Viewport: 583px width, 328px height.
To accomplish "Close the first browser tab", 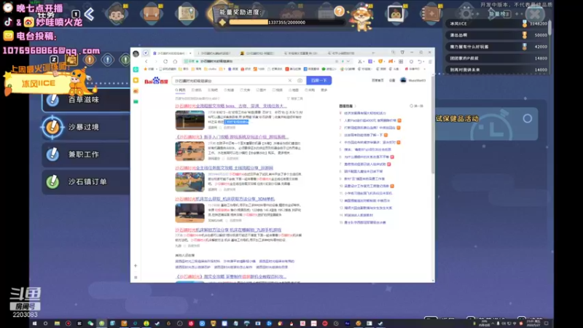I will 190,53.
